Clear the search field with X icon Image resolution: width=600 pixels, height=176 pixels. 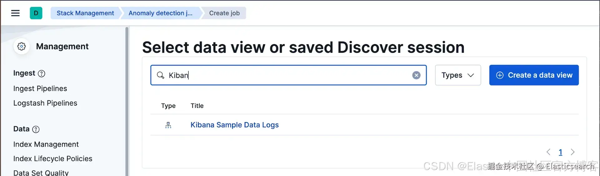tap(416, 75)
